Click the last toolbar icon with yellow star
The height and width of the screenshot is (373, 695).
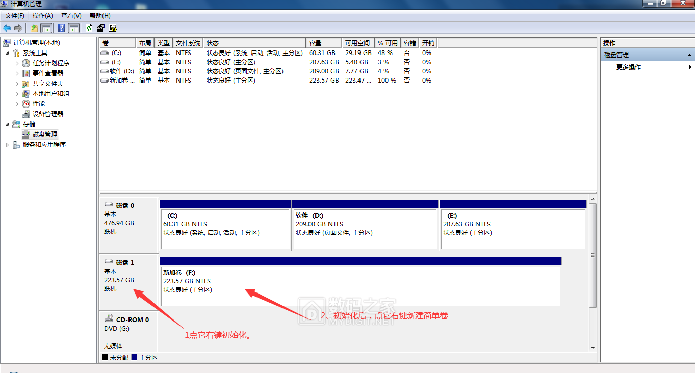[x=113, y=28]
